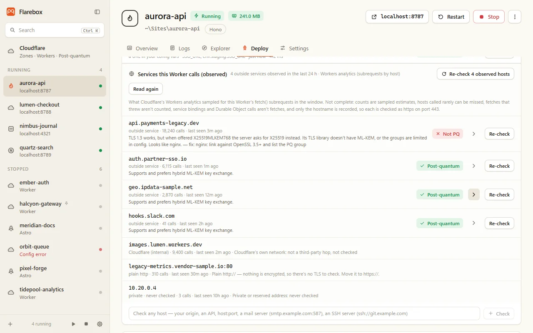
Task: Expand geo.ipdata-sample.net details chevron
Action: 474,195
